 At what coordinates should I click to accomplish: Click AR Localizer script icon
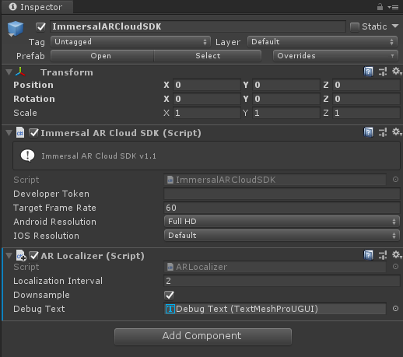click(21, 255)
